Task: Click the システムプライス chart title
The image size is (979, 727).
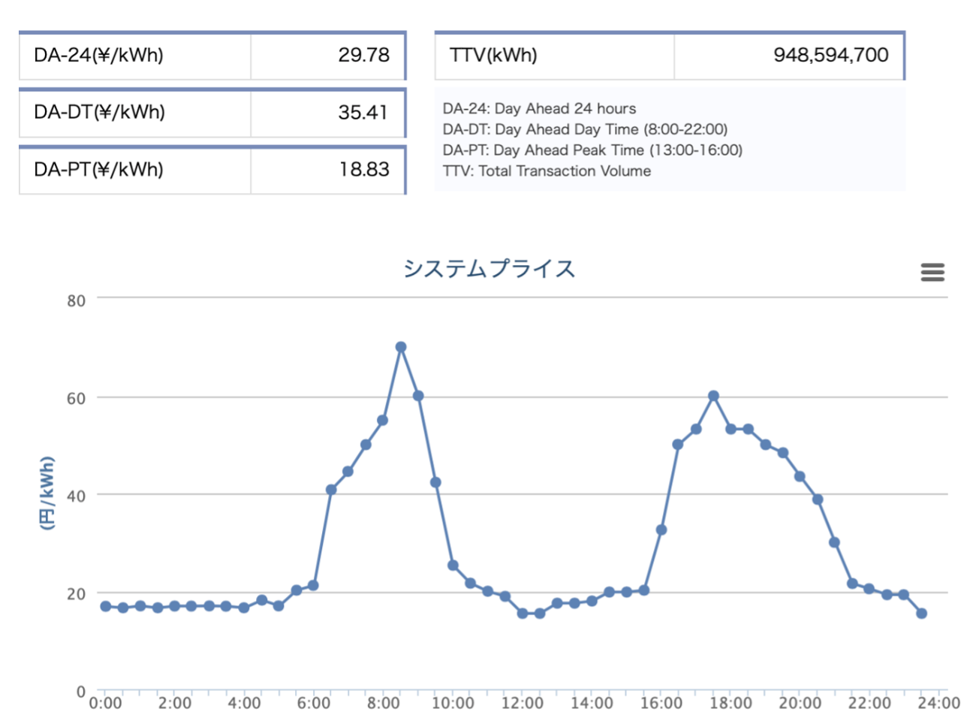Action: pyautogui.click(x=489, y=269)
